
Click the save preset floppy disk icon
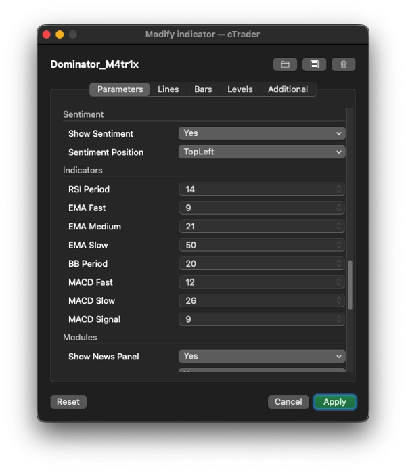click(x=314, y=64)
